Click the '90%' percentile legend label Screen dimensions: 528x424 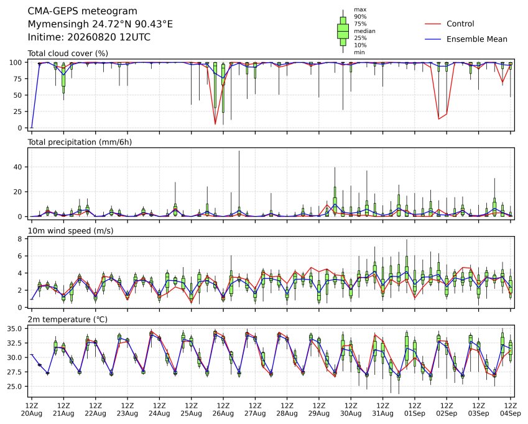(360, 17)
